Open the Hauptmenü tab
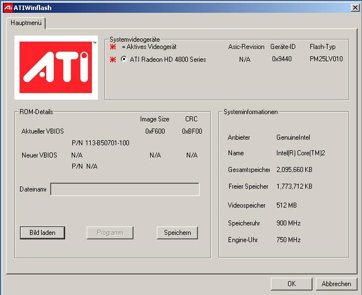 pyautogui.click(x=26, y=23)
